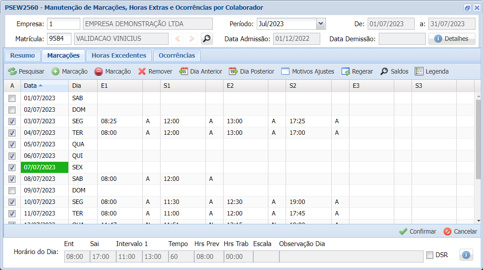Open the Detalhes button

pyautogui.click(x=452, y=39)
